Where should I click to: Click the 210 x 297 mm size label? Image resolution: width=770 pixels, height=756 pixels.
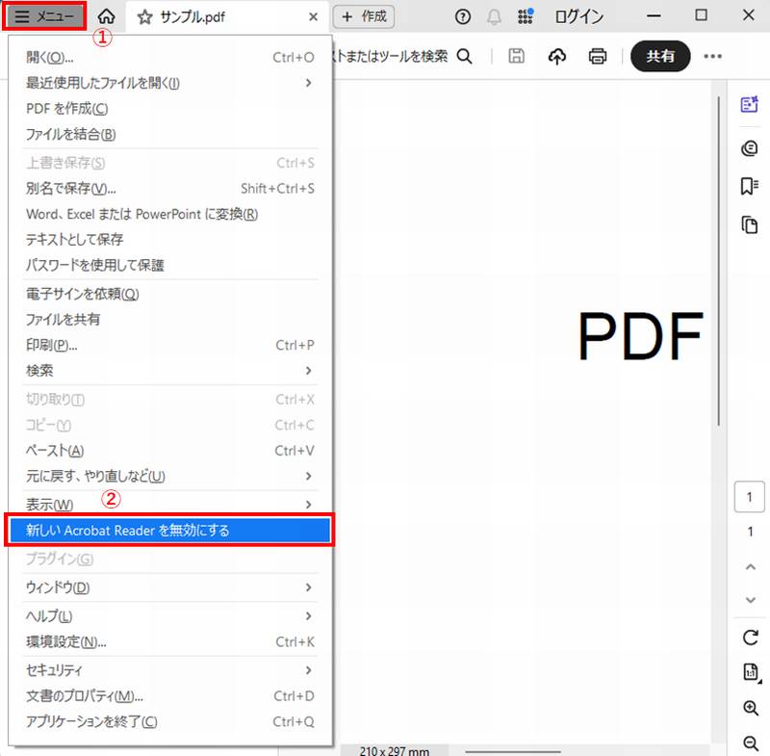[x=395, y=751]
